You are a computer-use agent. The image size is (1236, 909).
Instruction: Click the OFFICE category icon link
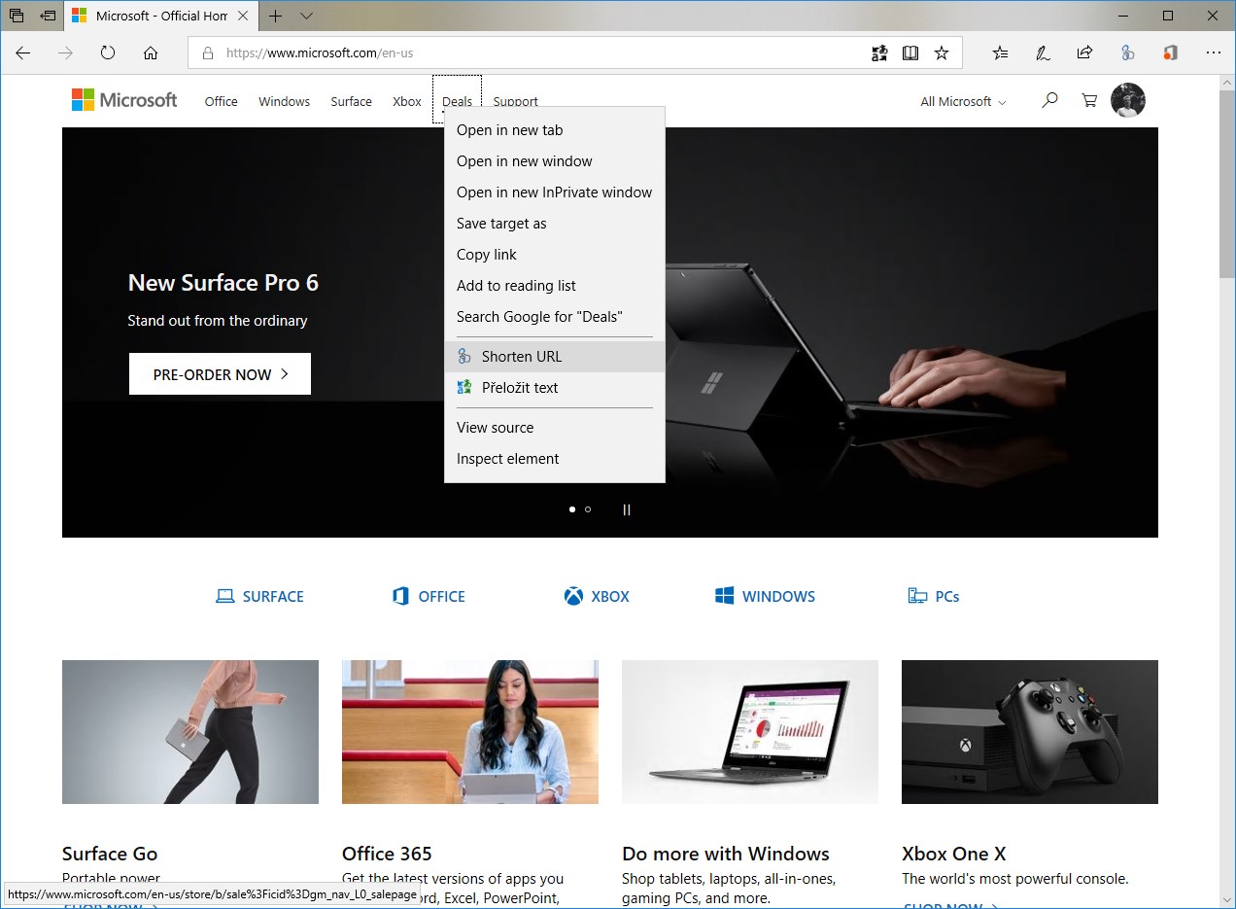click(429, 596)
